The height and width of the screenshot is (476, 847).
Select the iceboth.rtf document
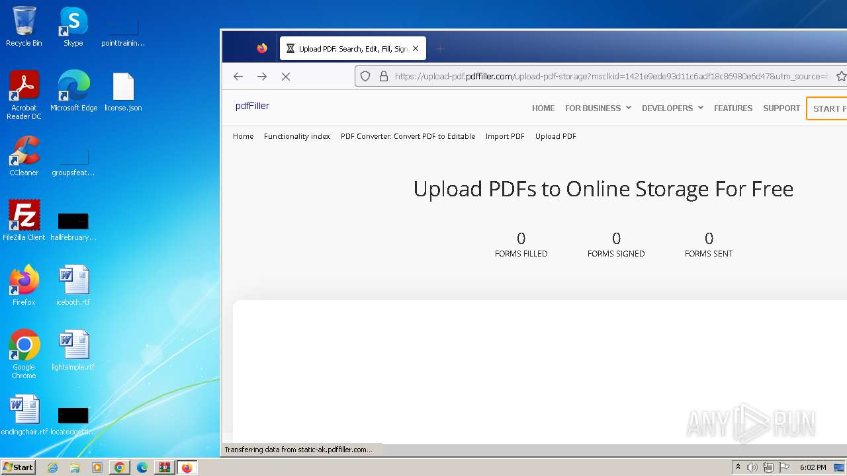[x=73, y=286]
